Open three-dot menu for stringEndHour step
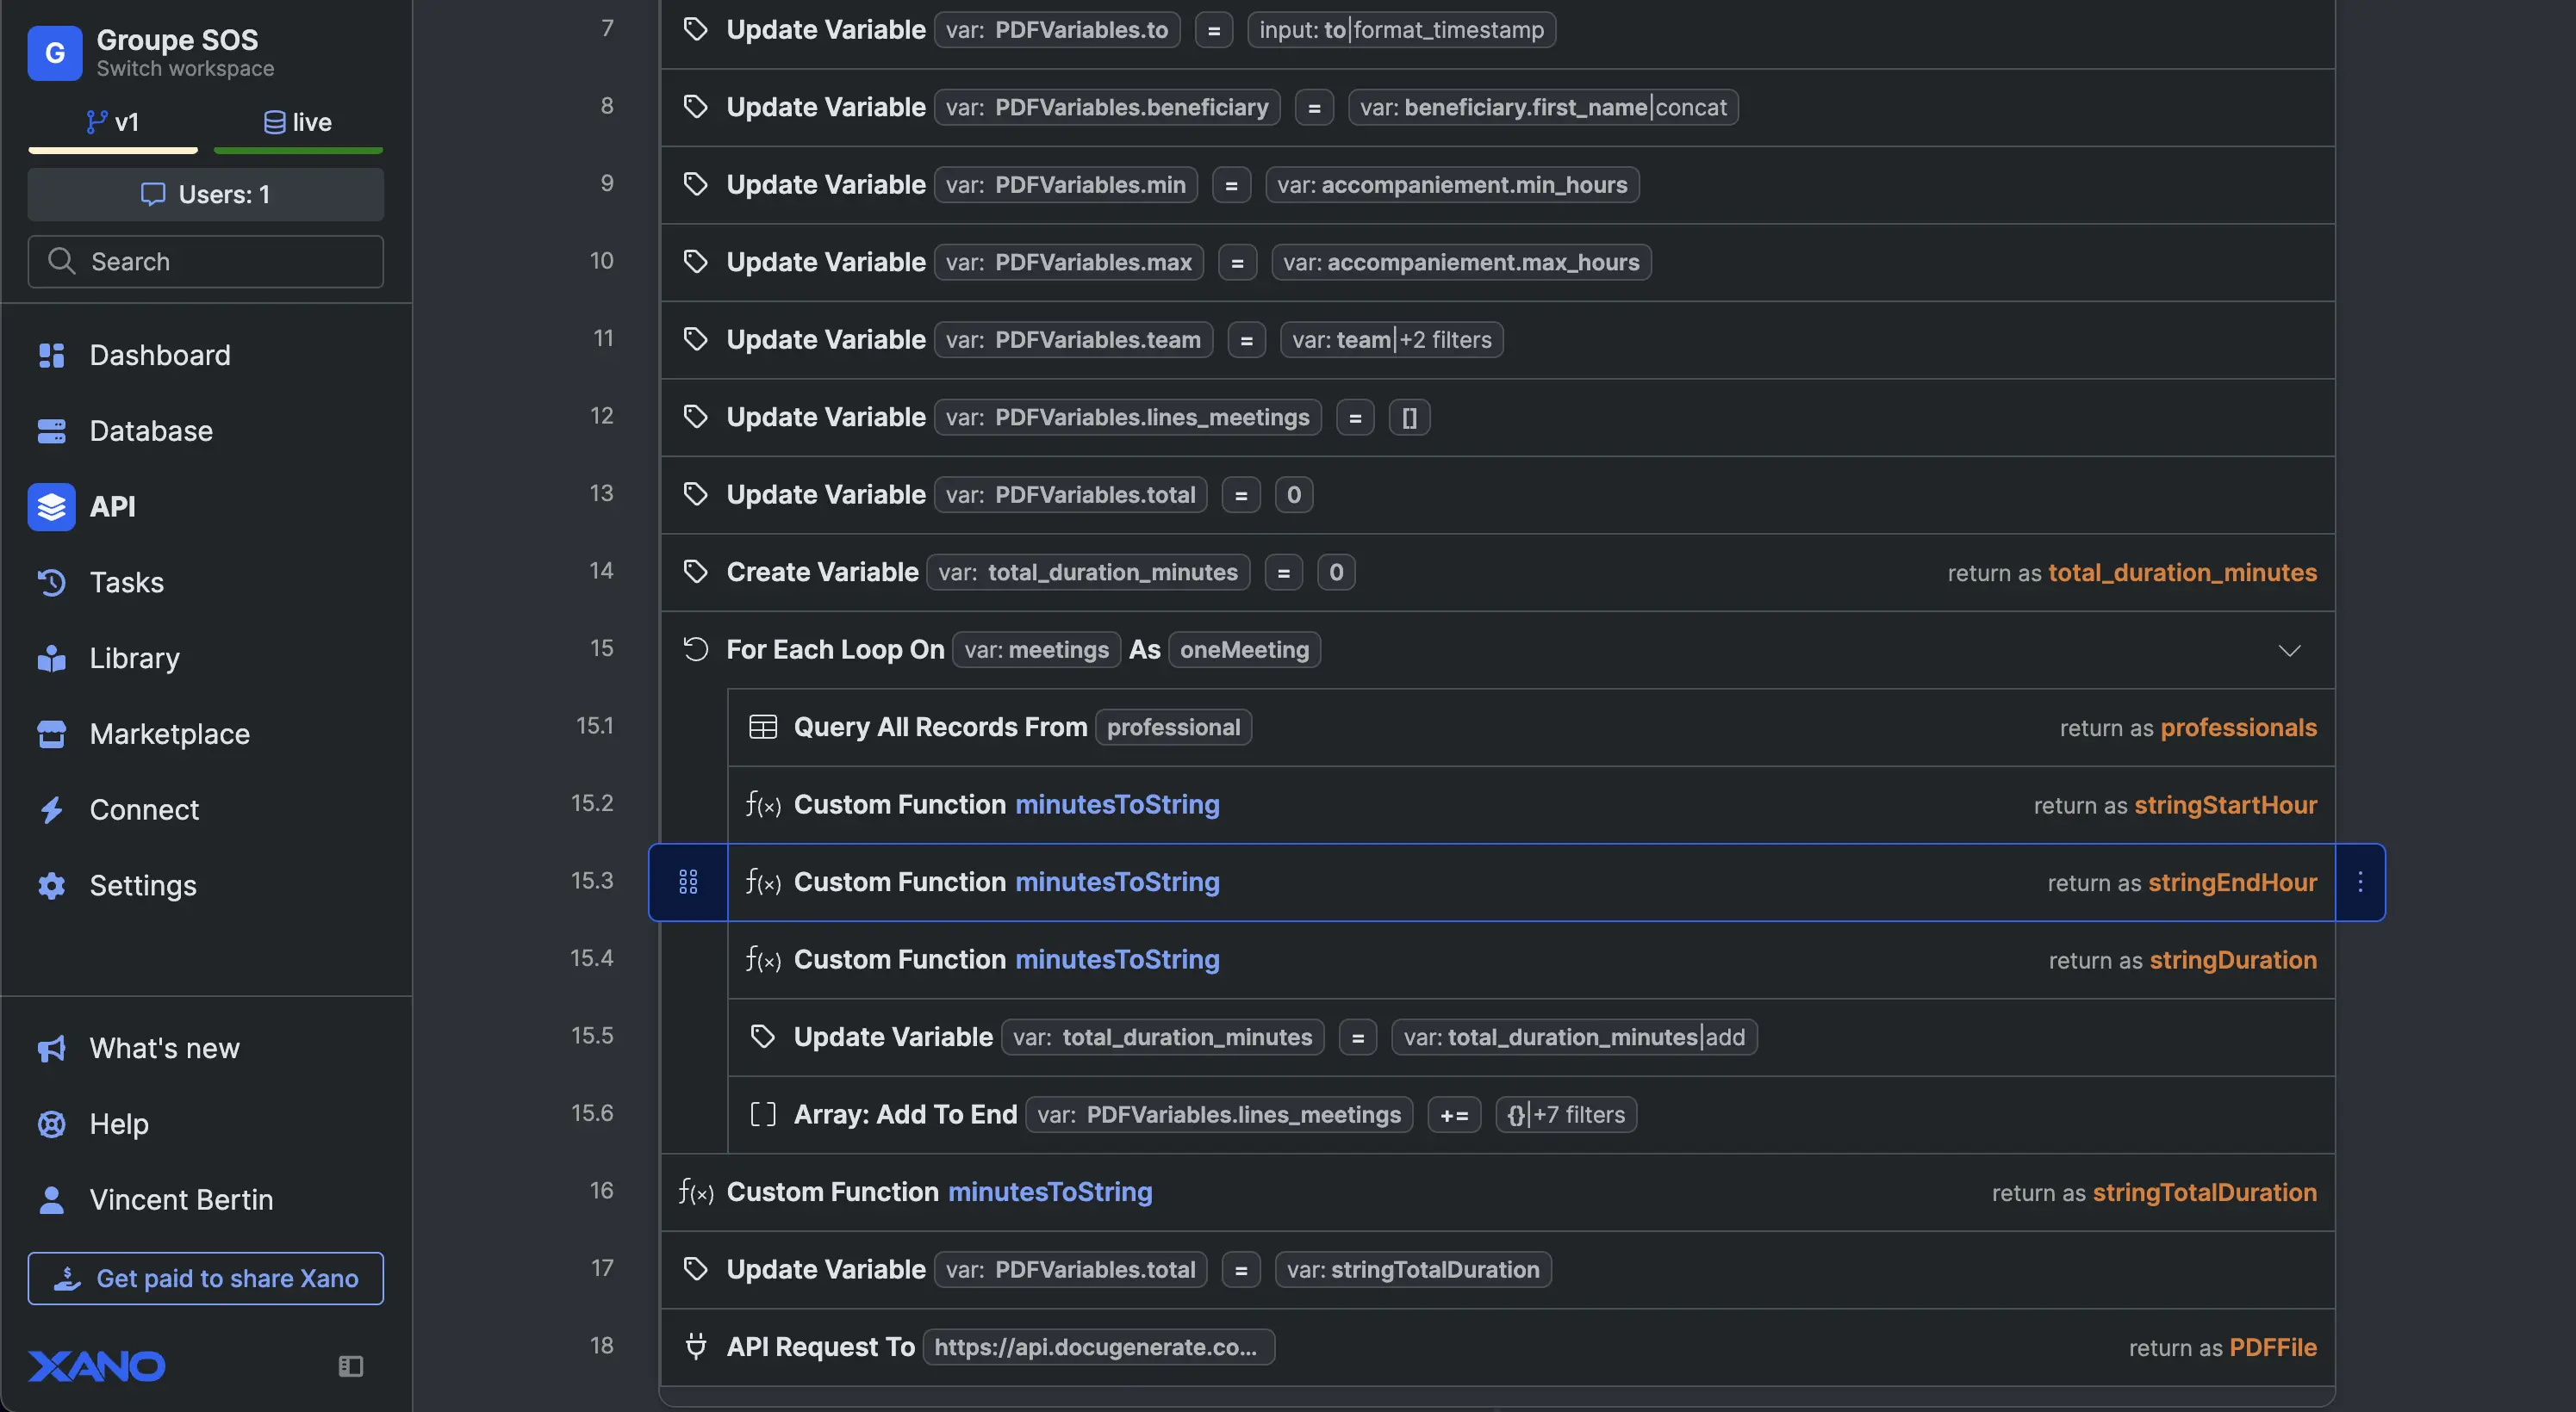Image resolution: width=2576 pixels, height=1412 pixels. click(x=2360, y=882)
